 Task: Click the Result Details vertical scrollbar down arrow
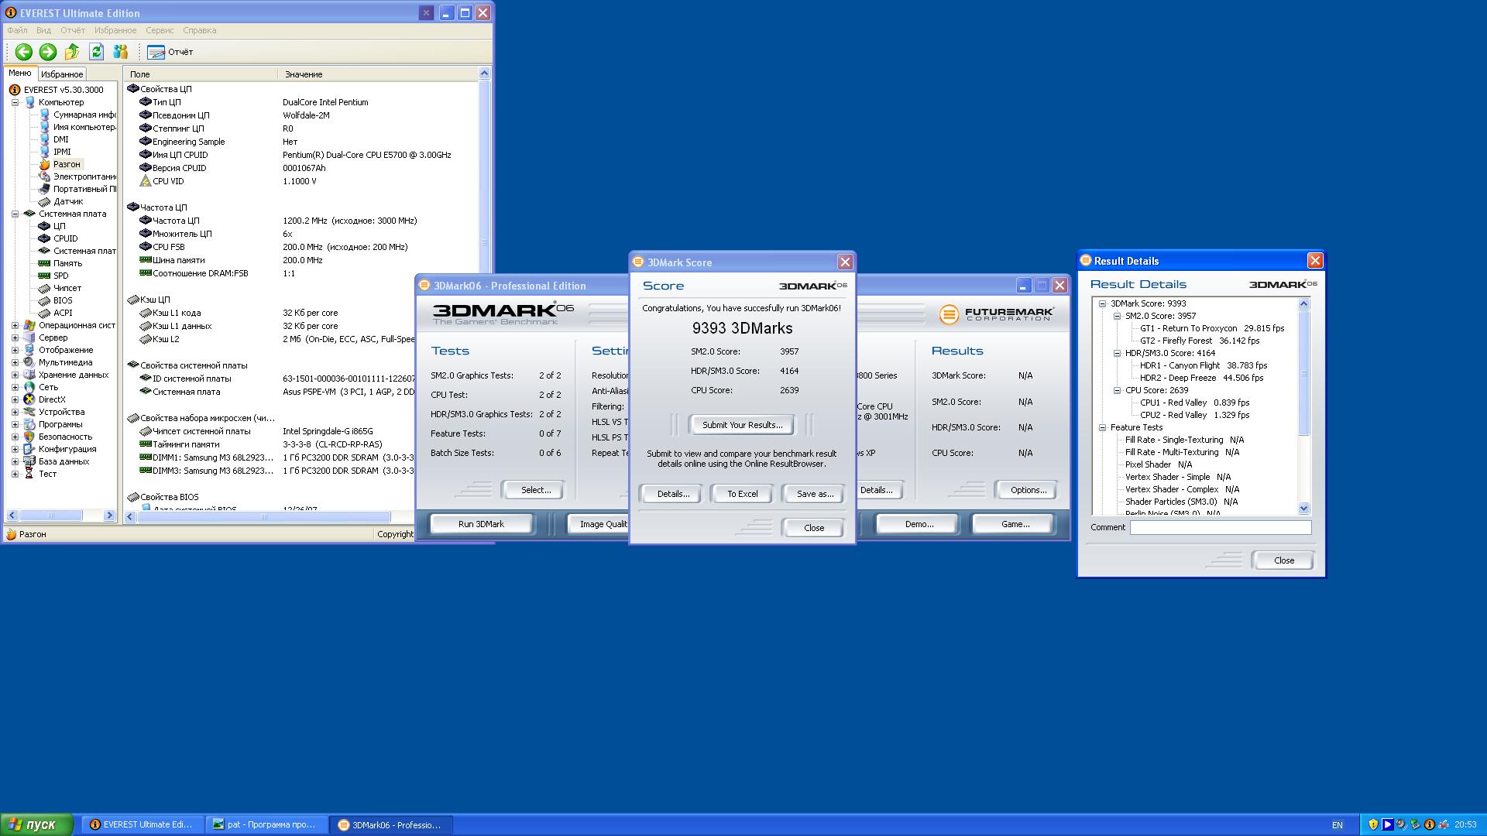tap(1303, 509)
